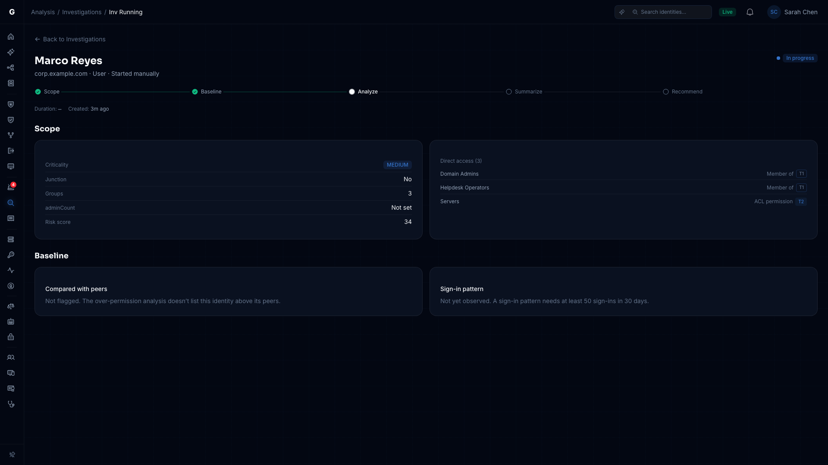828x465 pixels.
Task: Open the keyhole circle sidebar icon
Action: [x=11, y=286]
